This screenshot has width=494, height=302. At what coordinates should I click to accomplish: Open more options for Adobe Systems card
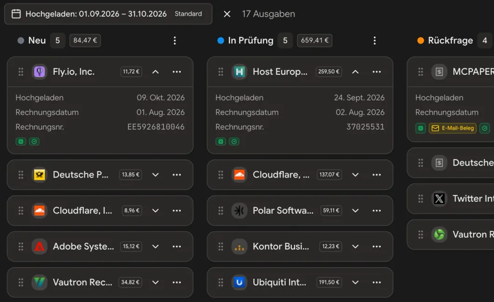click(177, 246)
